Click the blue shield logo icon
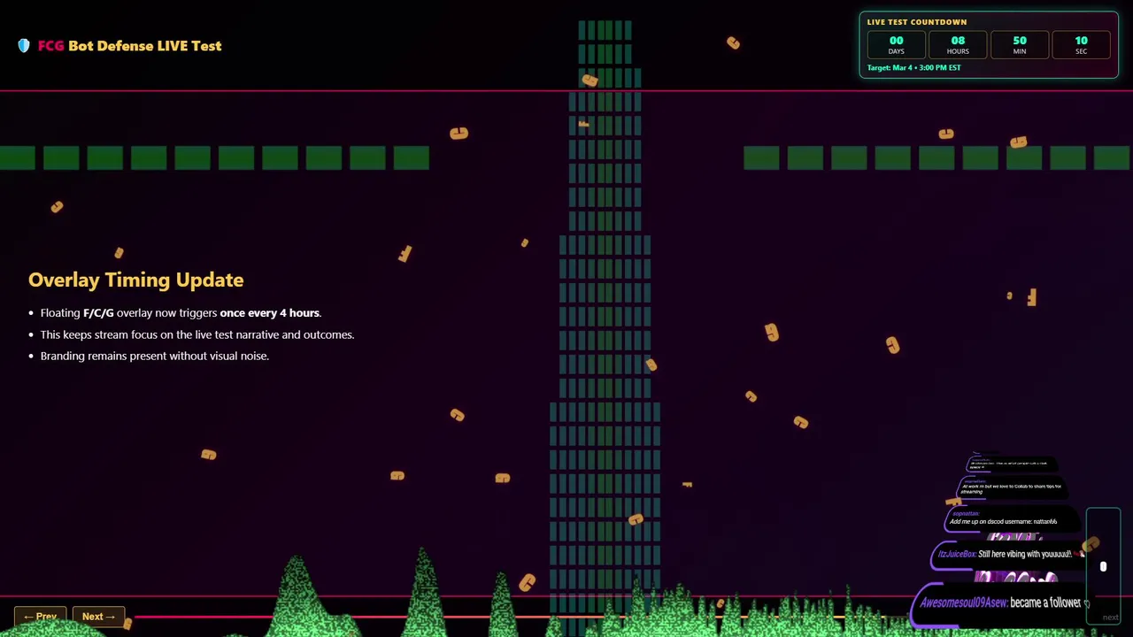The height and width of the screenshot is (637, 1133). (x=24, y=46)
